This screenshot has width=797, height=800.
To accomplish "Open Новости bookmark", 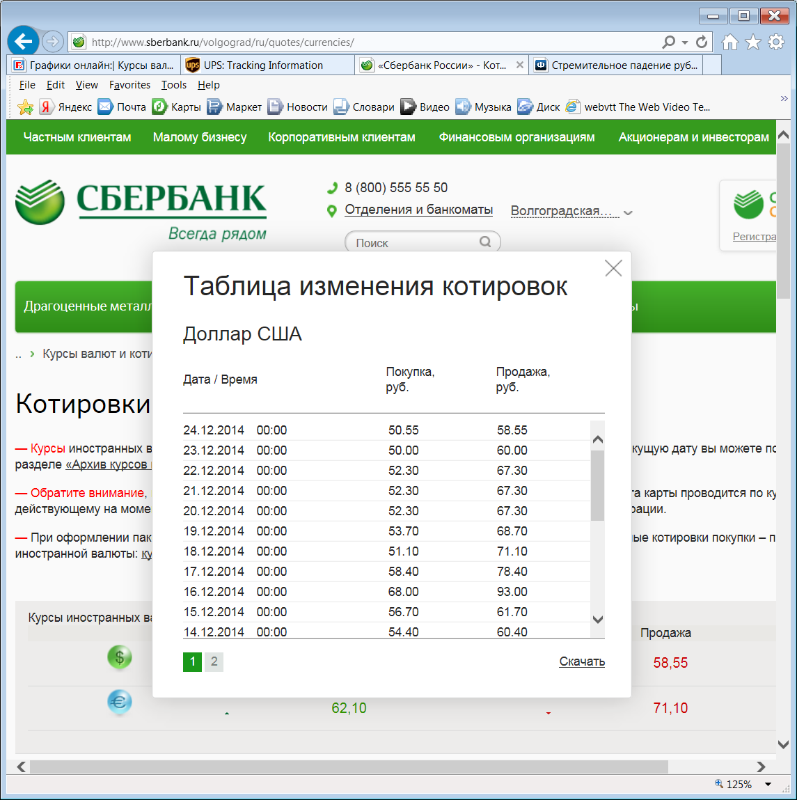I will pyautogui.click(x=298, y=107).
